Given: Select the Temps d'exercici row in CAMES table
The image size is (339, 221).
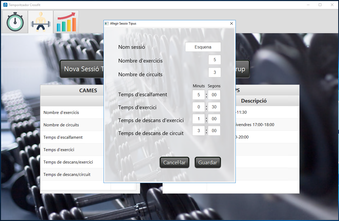Looking at the screenshot, I should [x=72, y=150].
